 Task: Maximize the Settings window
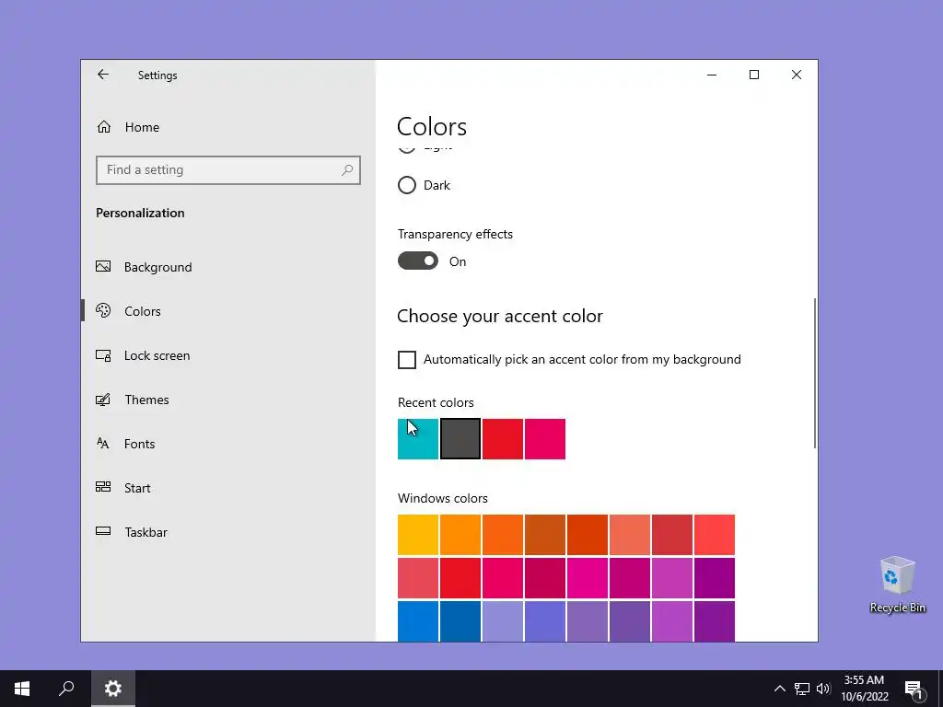click(754, 75)
